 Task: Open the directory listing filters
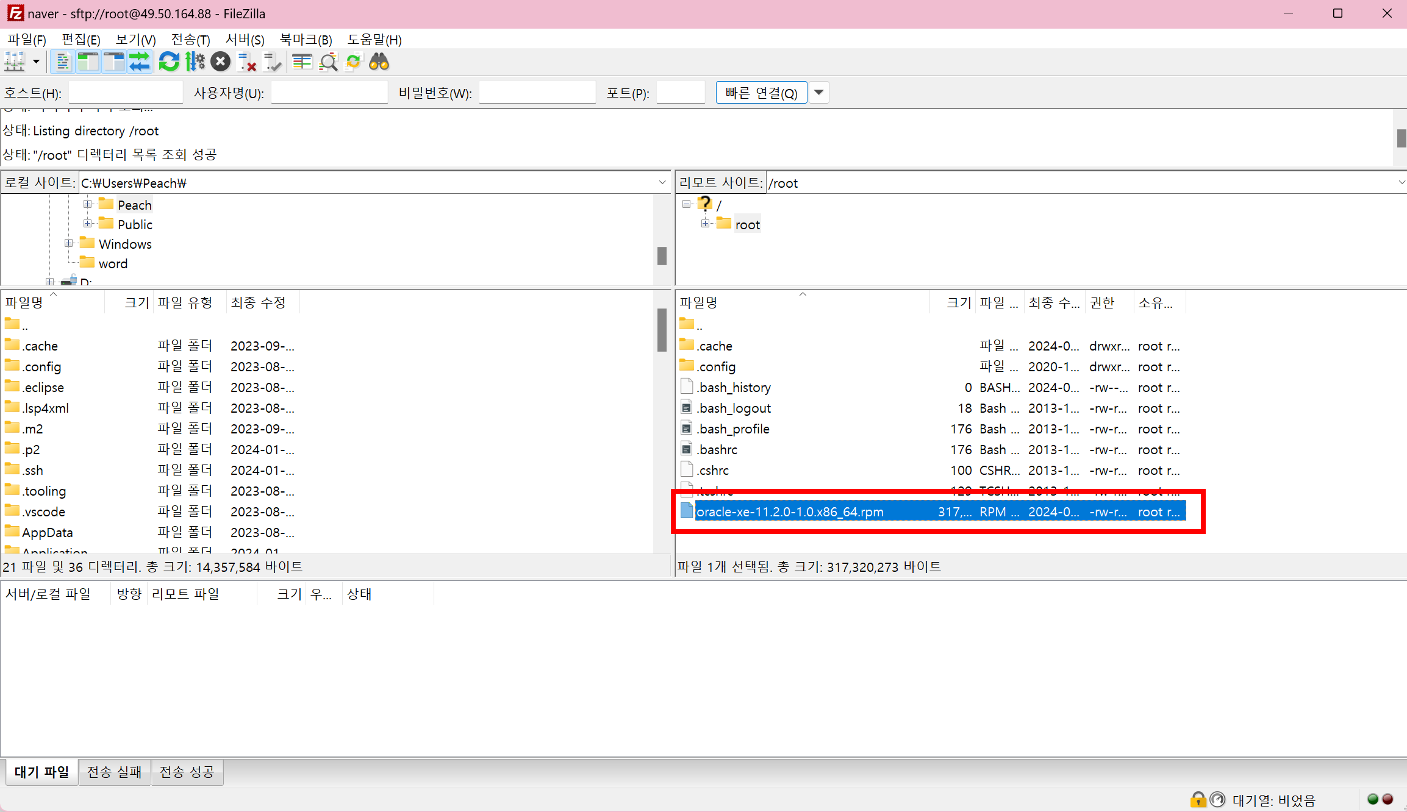point(302,62)
